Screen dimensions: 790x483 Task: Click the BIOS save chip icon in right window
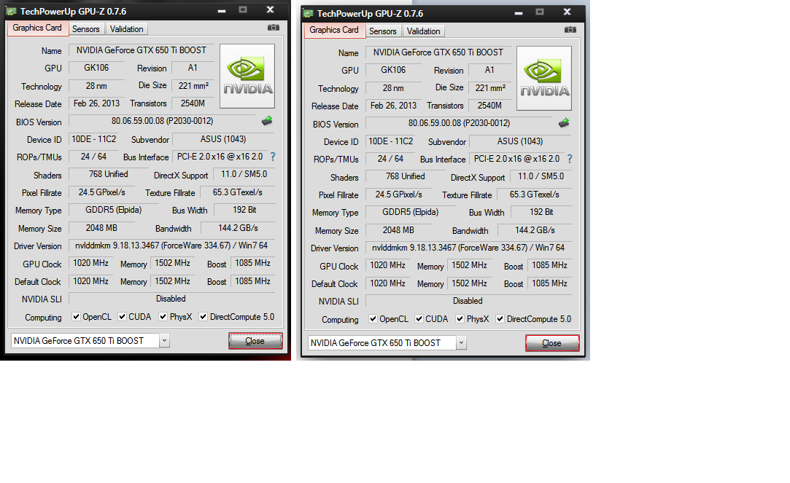564,123
